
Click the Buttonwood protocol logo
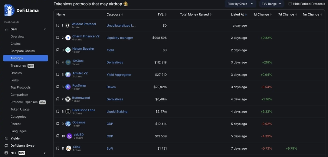[x=68, y=99]
